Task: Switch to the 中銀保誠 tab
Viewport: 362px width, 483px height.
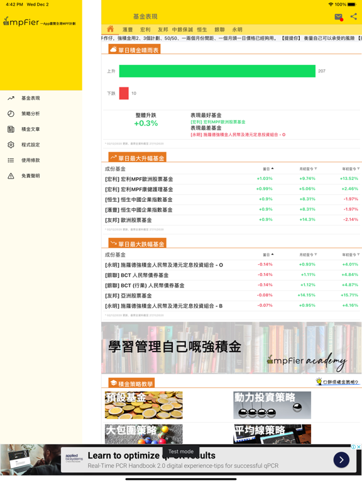Action: (x=182, y=30)
